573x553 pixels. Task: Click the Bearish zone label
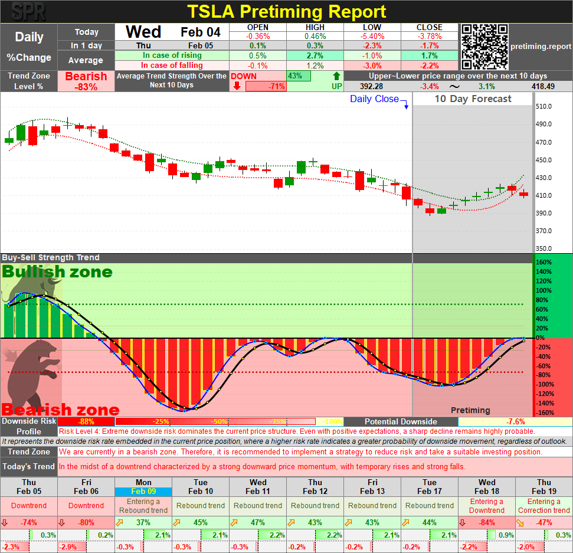60,410
